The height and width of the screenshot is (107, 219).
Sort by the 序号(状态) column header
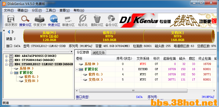pyautogui.click(x=125, y=59)
